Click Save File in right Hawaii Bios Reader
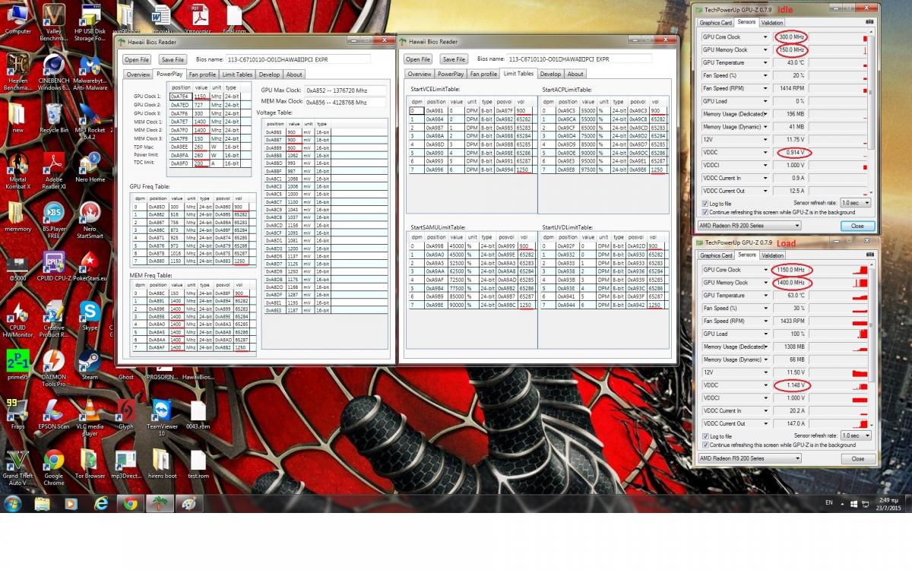The width and height of the screenshot is (912, 570). tap(454, 59)
